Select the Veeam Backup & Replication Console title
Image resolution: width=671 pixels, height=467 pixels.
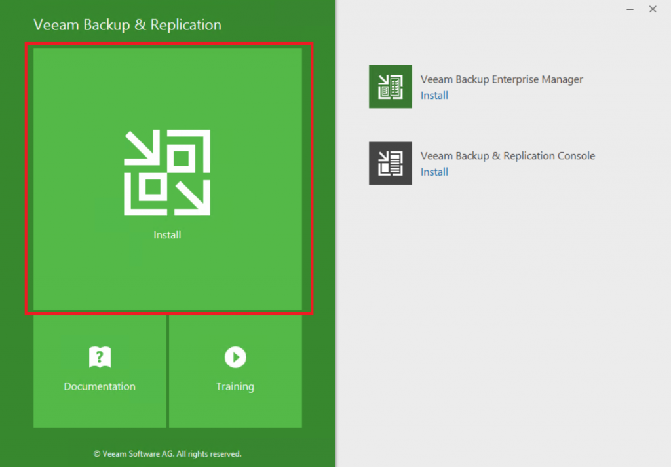[x=508, y=156]
